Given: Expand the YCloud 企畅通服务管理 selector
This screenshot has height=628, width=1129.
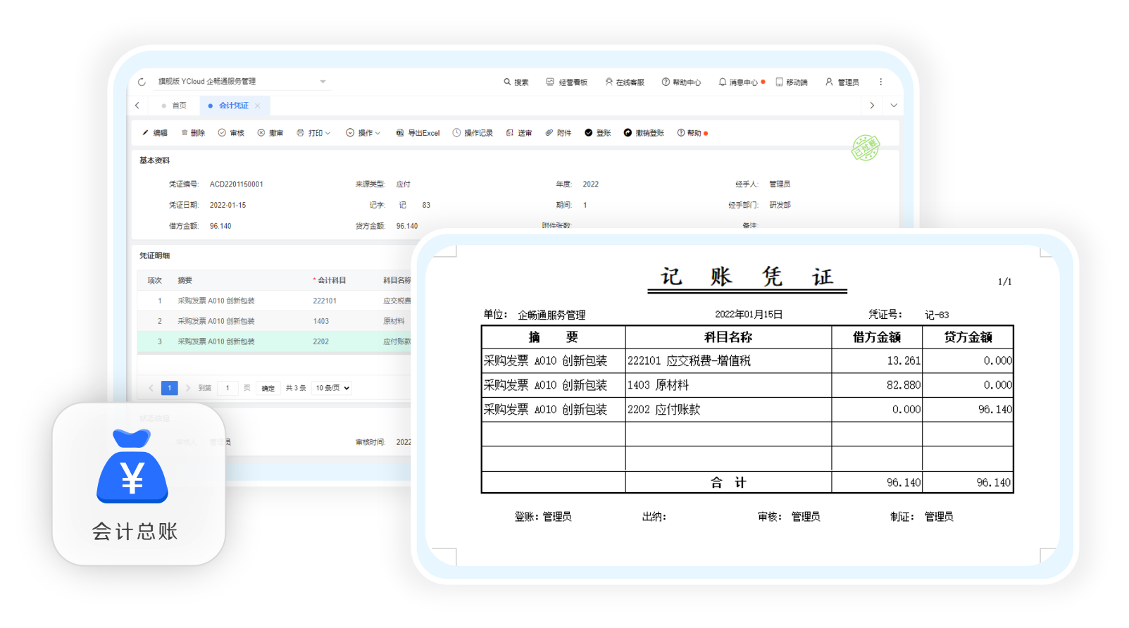Looking at the screenshot, I should 323,82.
